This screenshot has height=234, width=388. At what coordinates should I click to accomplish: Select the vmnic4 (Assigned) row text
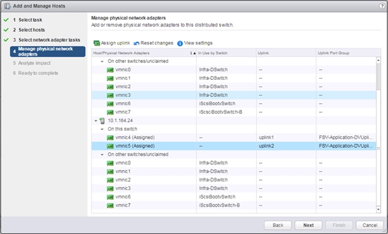point(135,138)
